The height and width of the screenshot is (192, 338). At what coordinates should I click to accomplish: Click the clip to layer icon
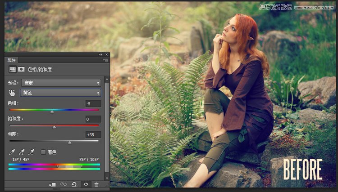pyautogui.click(x=53, y=184)
